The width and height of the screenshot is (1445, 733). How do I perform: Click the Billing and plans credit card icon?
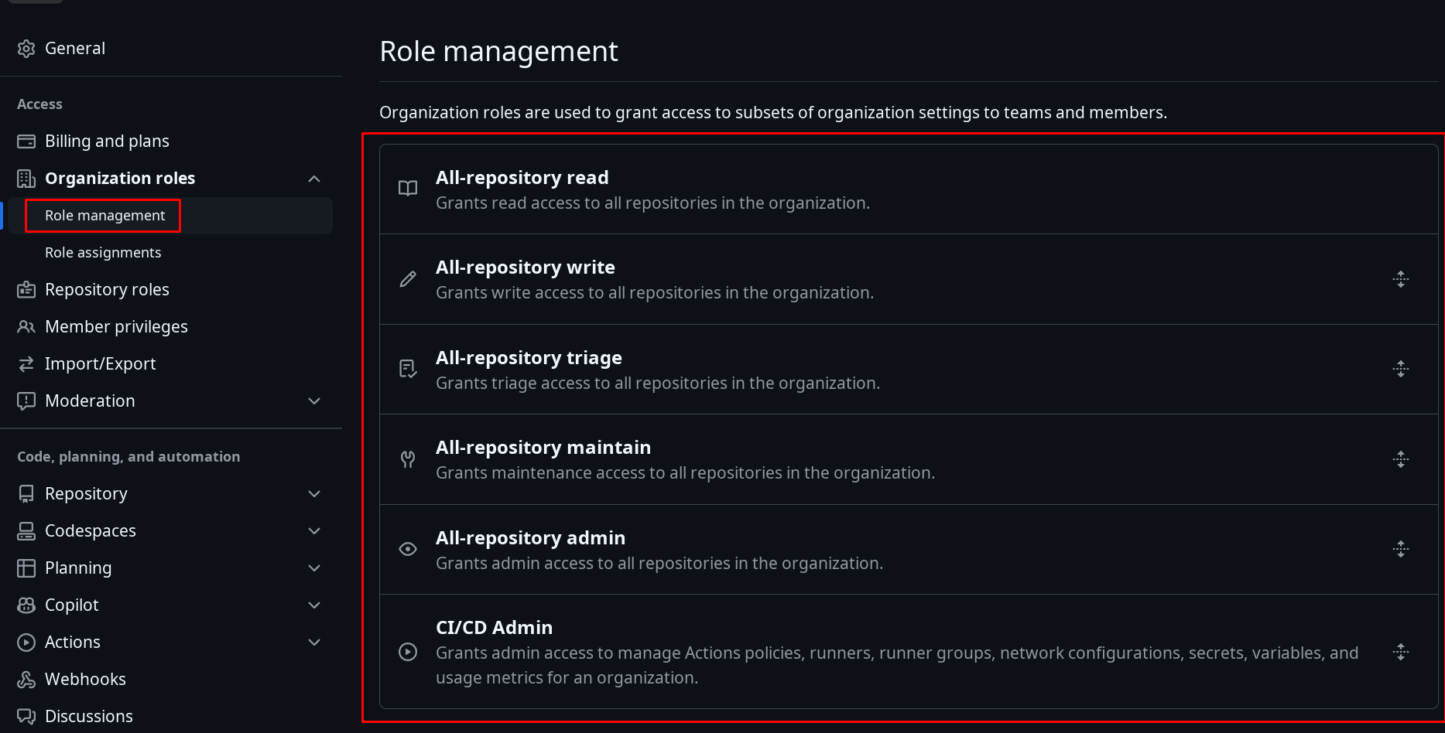click(26, 141)
